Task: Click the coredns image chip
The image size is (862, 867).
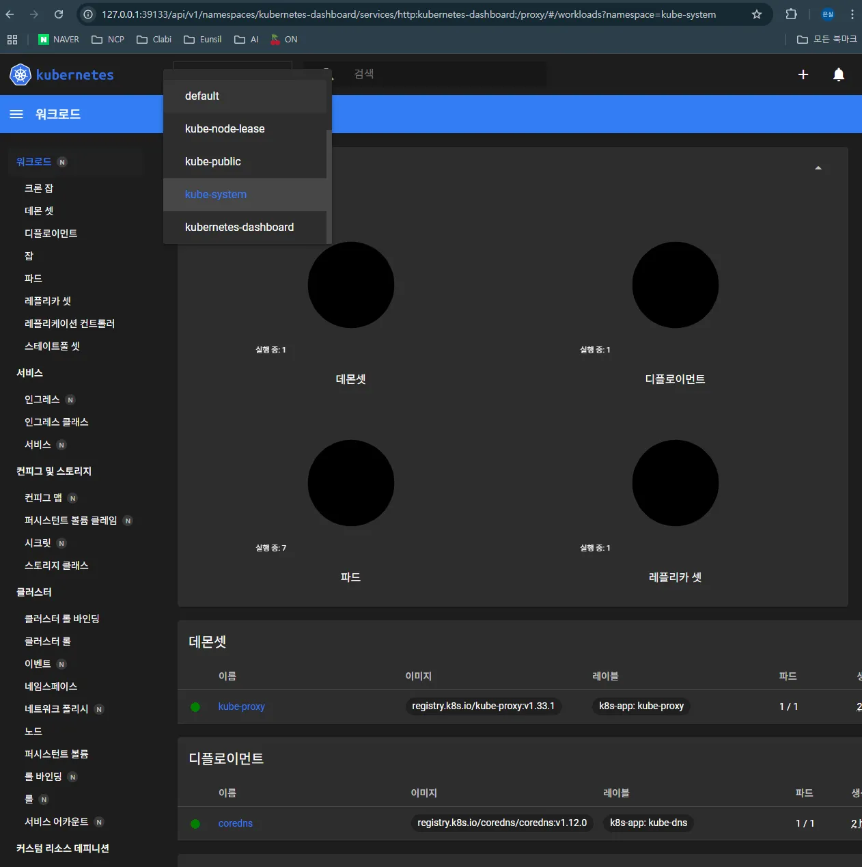Action: coord(502,823)
